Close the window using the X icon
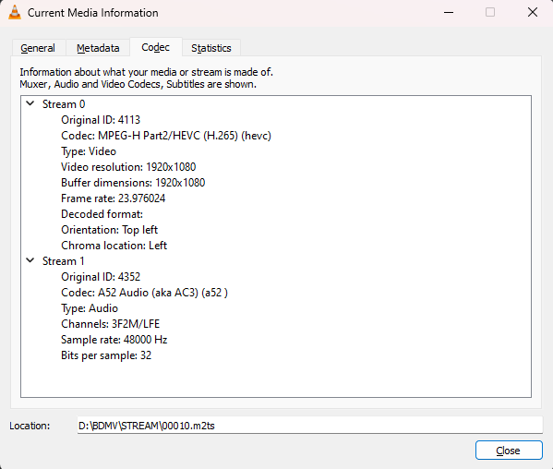The width and height of the screenshot is (553, 469). 532,13
